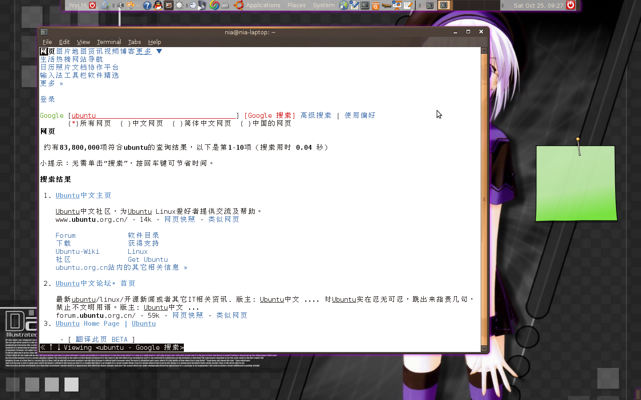The height and width of the screenshot is (400, 641).
Task: Open the terminal Edit menu
Action: [x=64, y=42]
